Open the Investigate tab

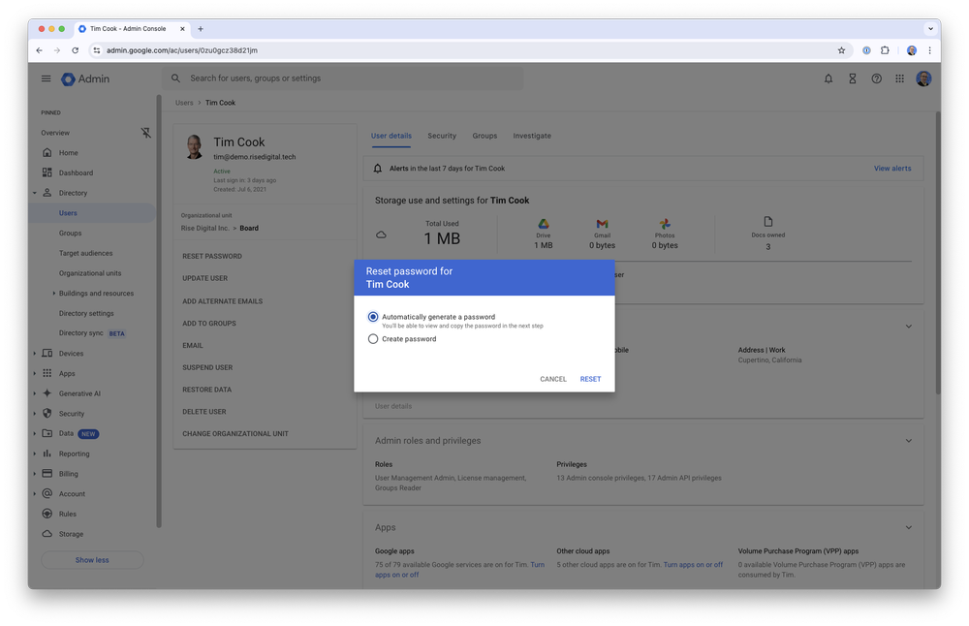coord(531,136)
